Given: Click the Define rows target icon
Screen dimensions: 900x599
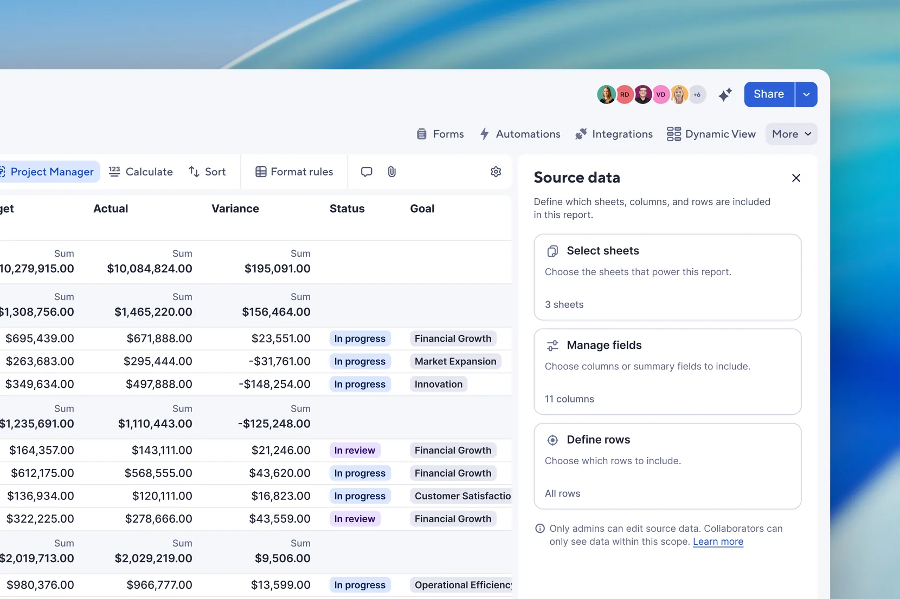Looking at the screenshot, I should coord(552,440).
